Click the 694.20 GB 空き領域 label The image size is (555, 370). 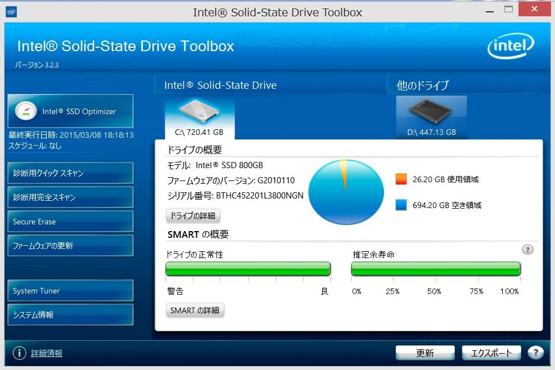(x=447, y=205)
